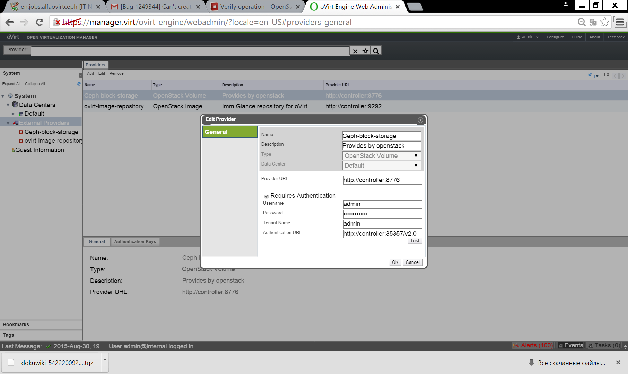The width and height of the screenshot is (628, 374).
Task: Open the Events panel
Action: 570,345
